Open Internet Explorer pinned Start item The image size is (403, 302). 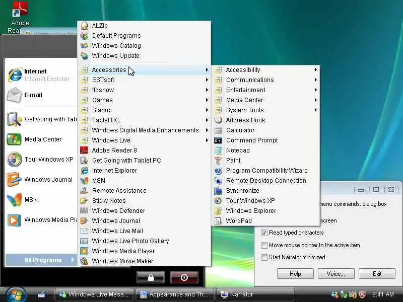41,74
